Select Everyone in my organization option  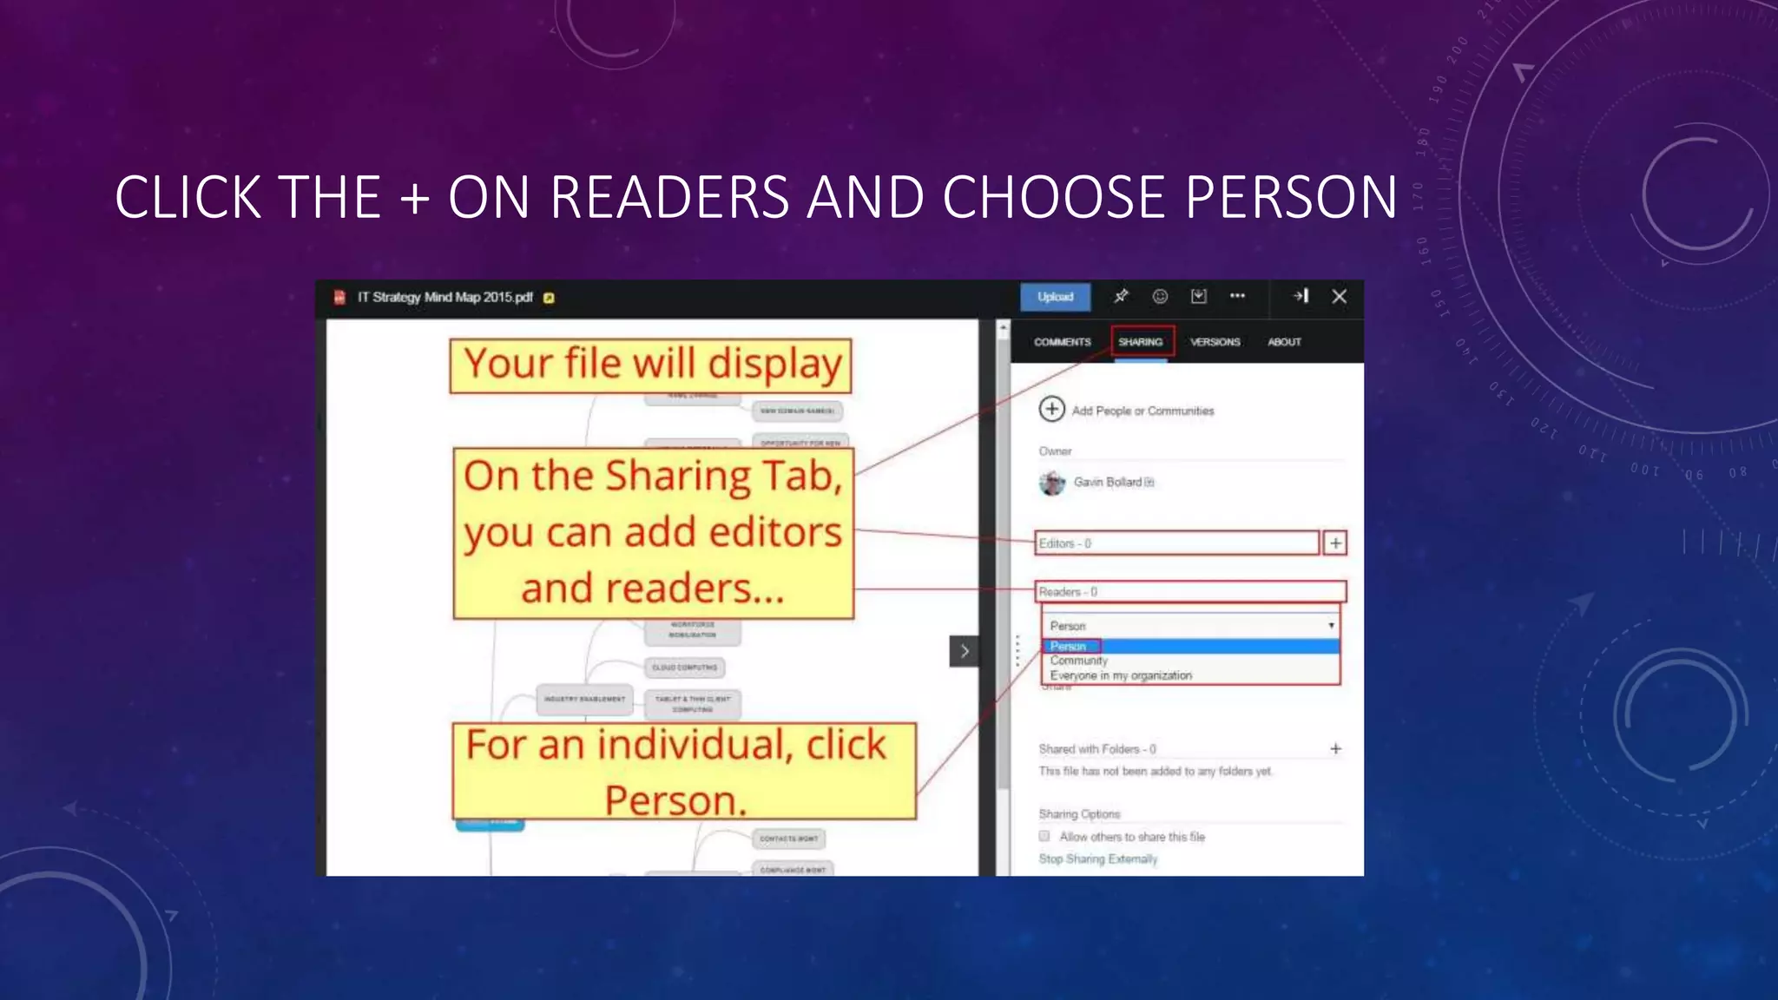[x=1191, y=675]
